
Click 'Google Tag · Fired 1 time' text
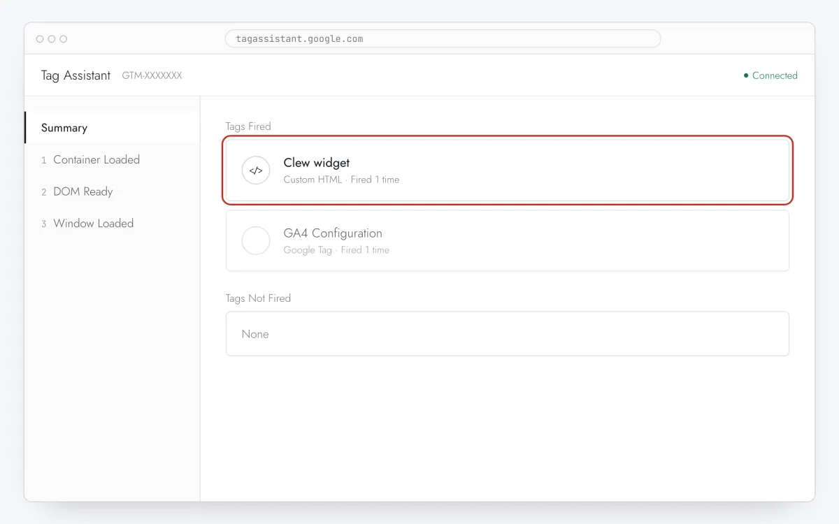(x=336, y=250)
